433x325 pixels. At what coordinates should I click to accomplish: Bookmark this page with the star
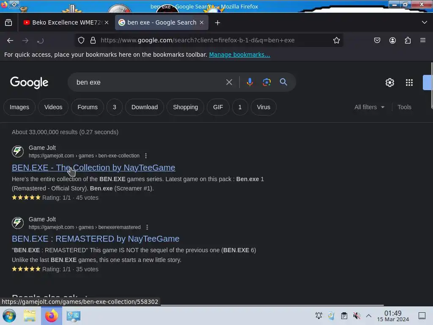[336, 40]
